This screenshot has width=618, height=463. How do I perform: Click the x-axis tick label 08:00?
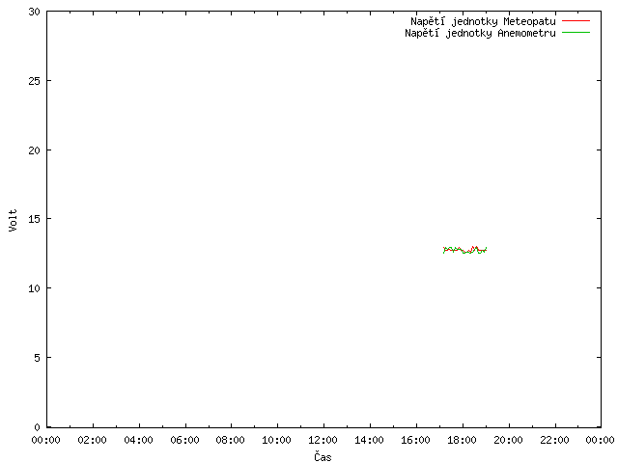(x=231, y=440)
